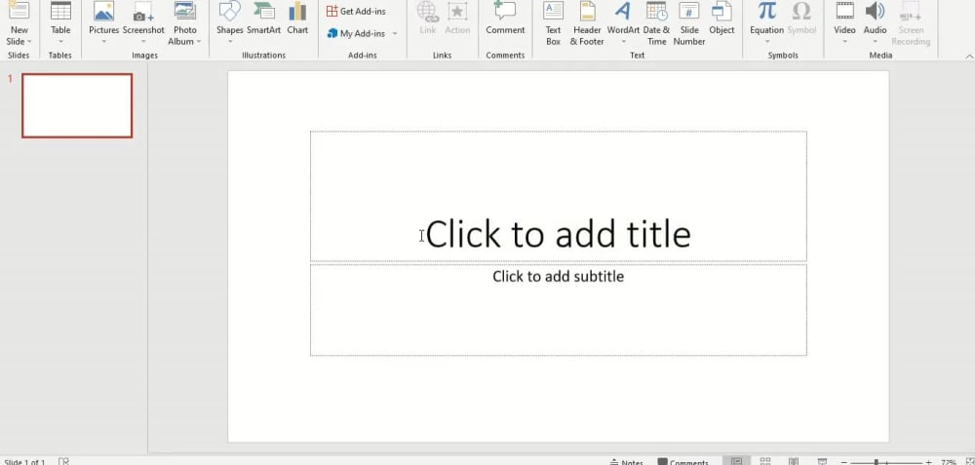
Task: Start the Slide Show from status bar
Action: coord(822,462)
